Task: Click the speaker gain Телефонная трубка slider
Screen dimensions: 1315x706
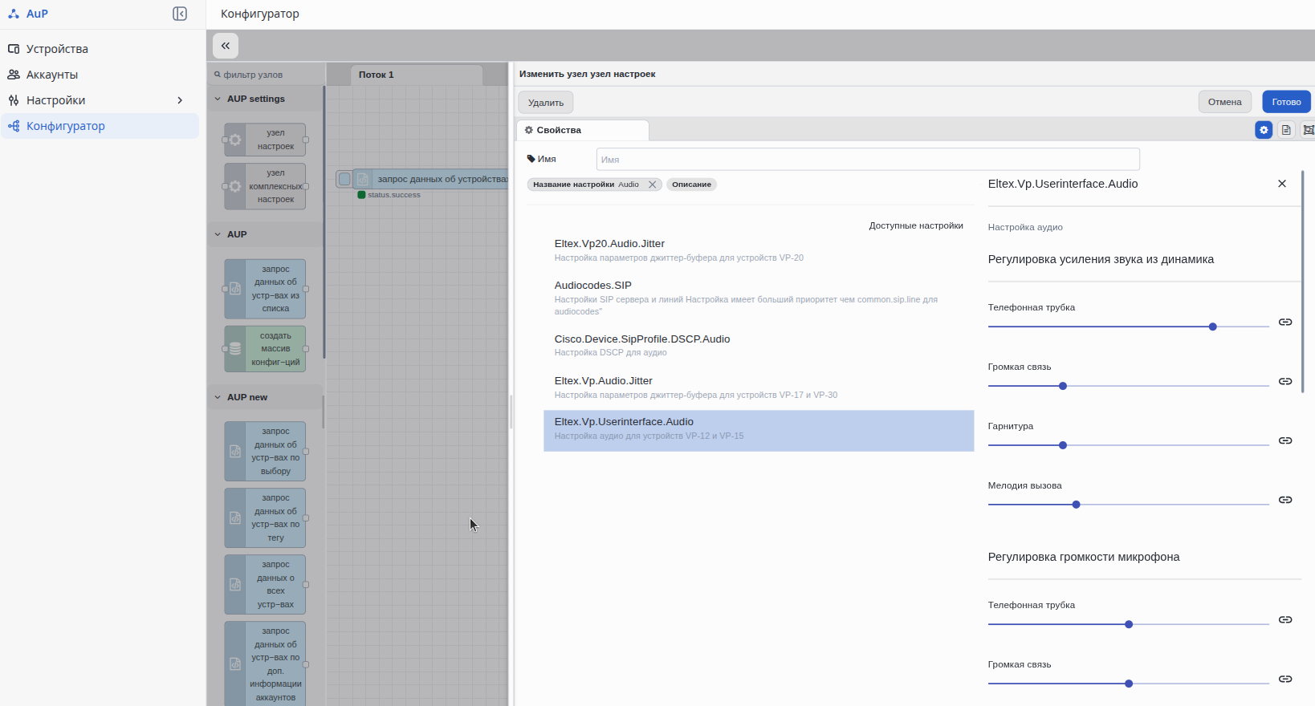Action: click(1128, 327)
